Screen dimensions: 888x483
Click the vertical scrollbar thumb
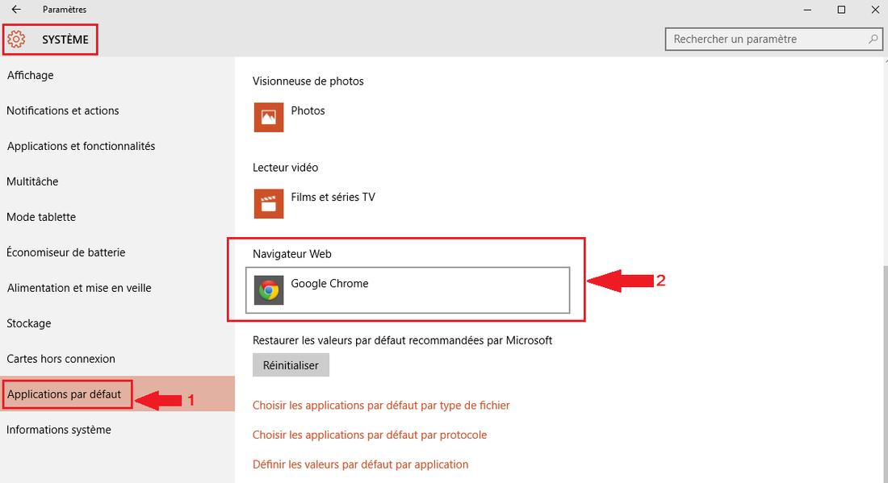(x=885, y=373)
